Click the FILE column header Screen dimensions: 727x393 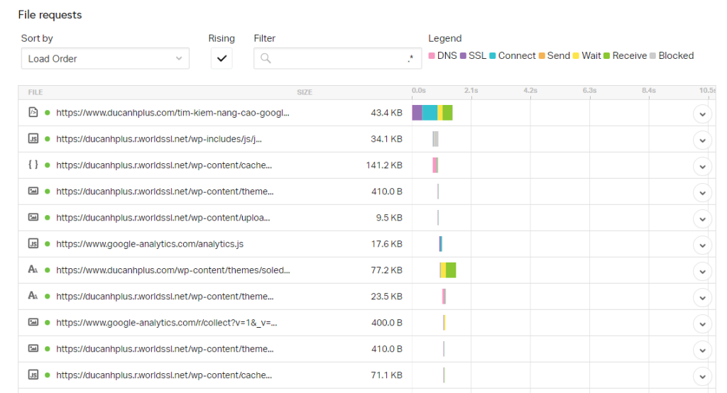[x=35, y=92]
